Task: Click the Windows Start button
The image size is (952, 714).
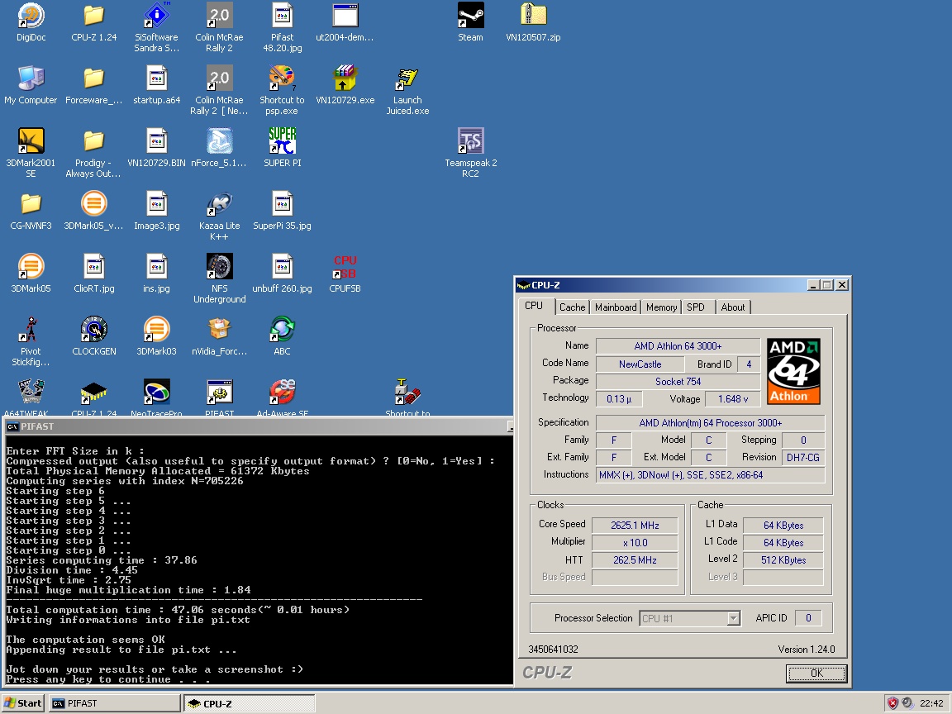Action: (x=23, y=703)
